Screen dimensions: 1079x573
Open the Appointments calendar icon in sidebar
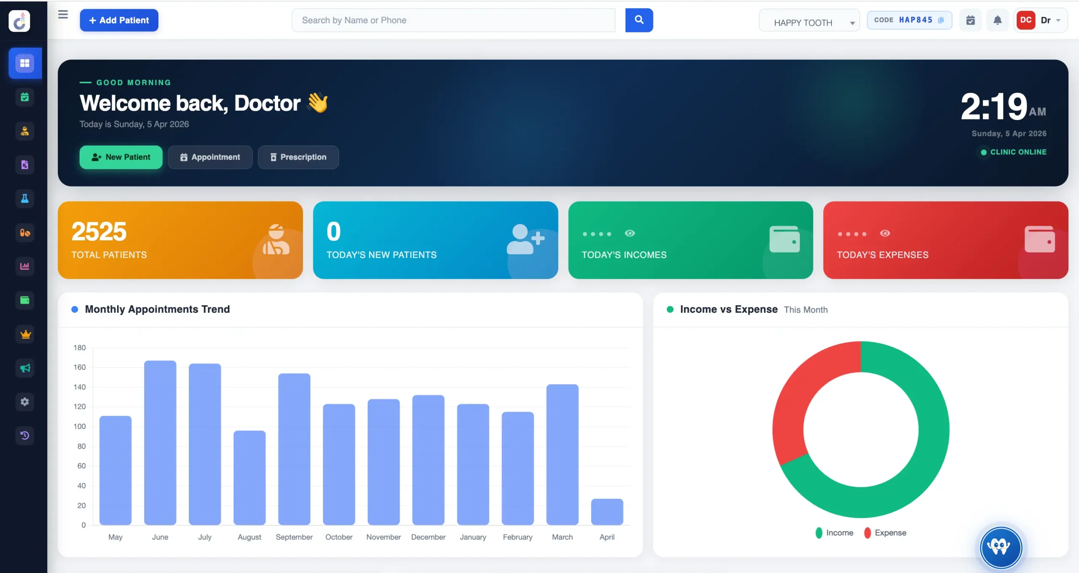click(24, 97)
